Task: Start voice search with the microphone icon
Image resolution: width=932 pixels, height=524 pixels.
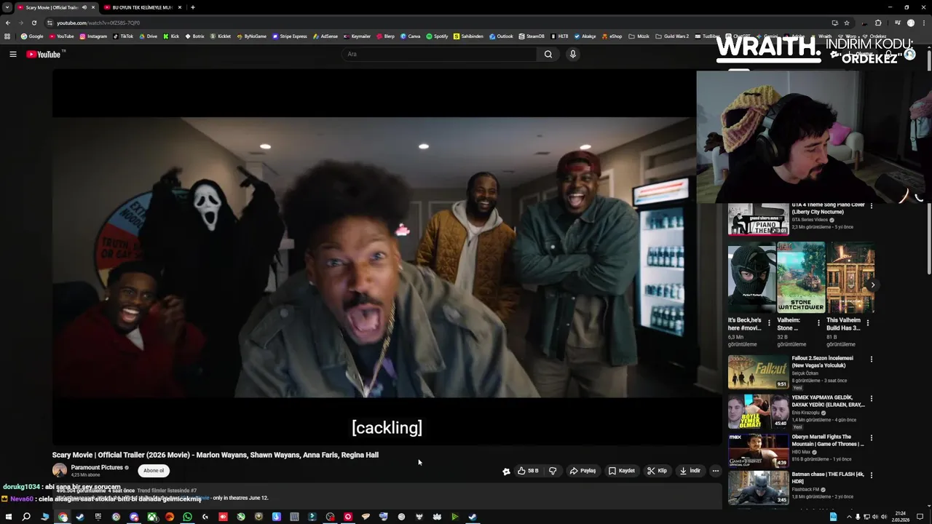Action: pyautogui.click(x=573, y=54)
